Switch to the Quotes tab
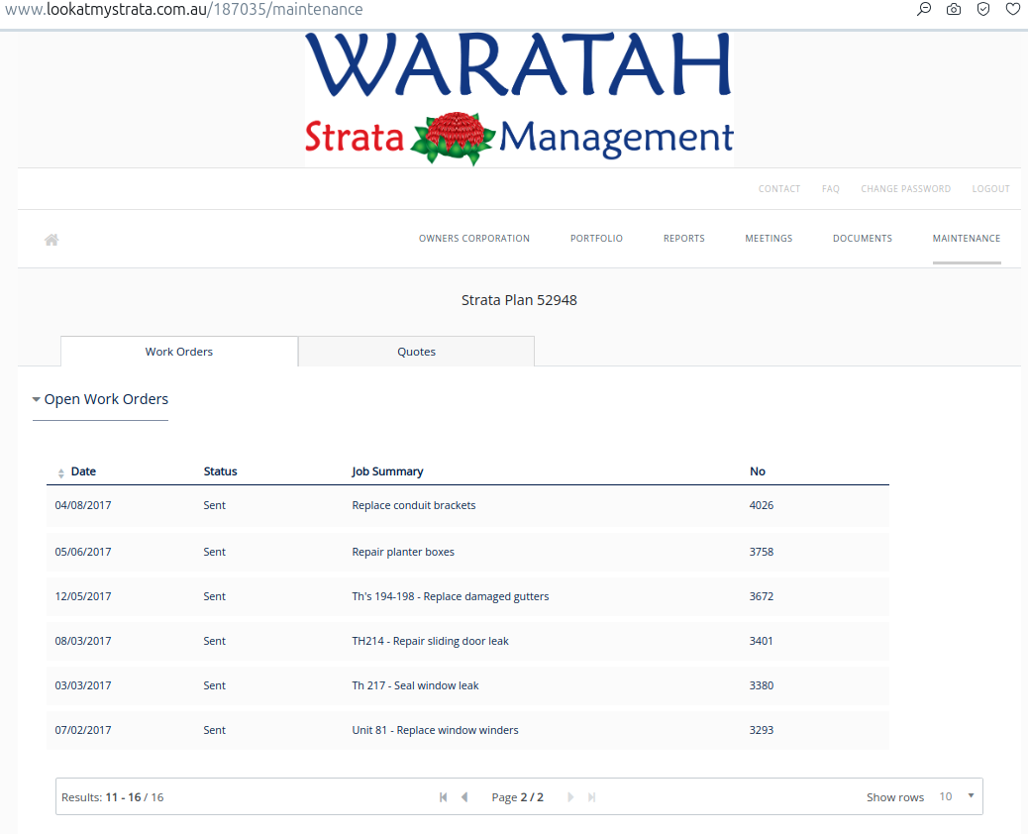Viewport: 1028px width, 834px height. pyautogui.click(x=416, y=352)
